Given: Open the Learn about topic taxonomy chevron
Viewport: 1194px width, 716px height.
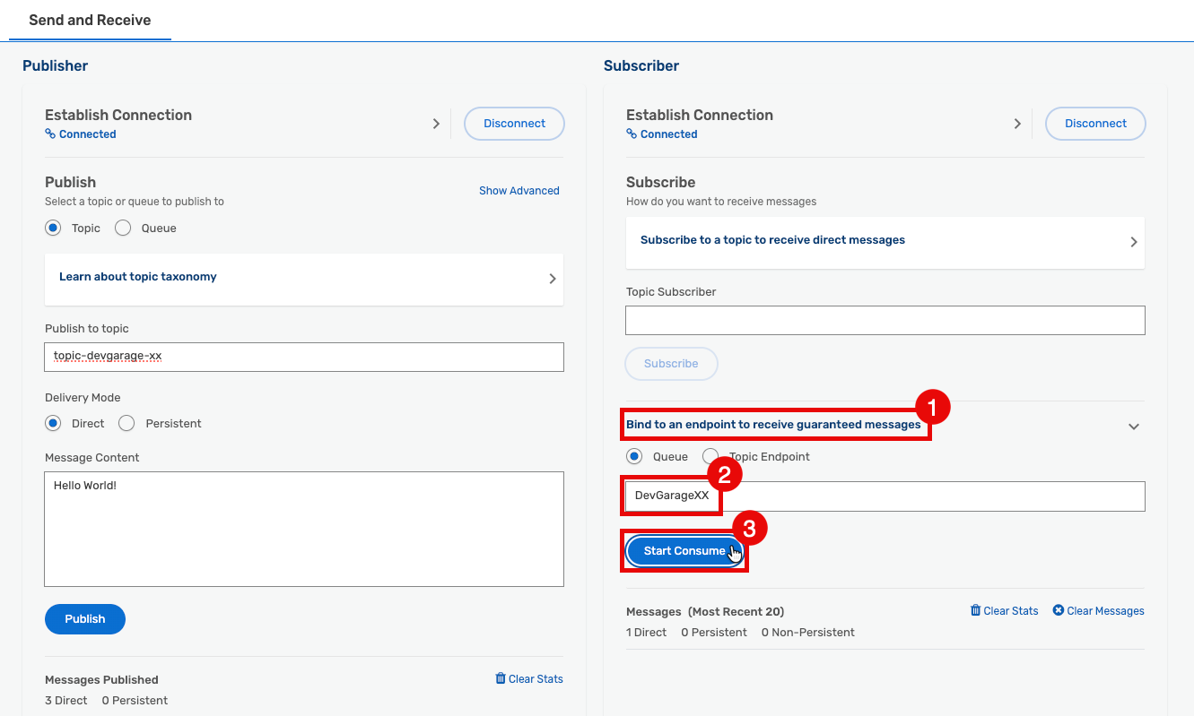Looking at the screenshot, I should [x=553, y=279].
